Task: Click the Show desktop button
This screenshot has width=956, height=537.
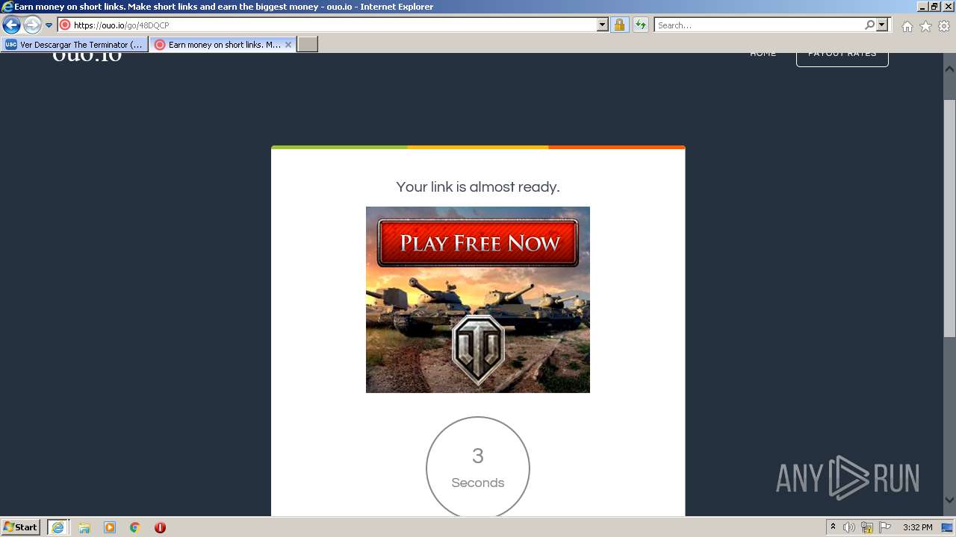Action: point(948,527)
